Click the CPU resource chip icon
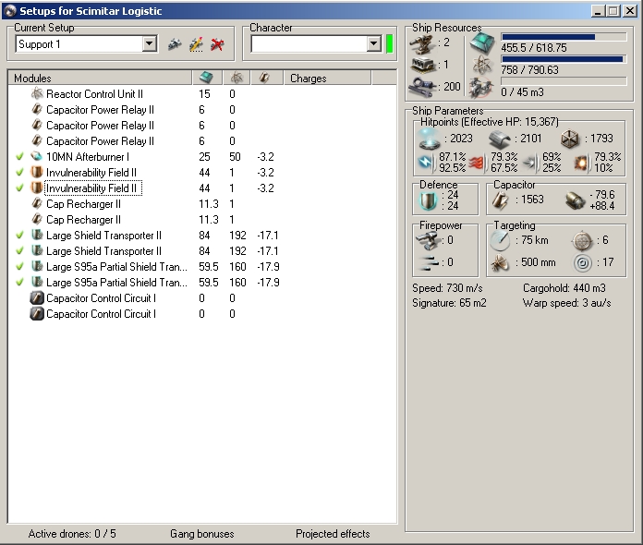 coord(482,43)
